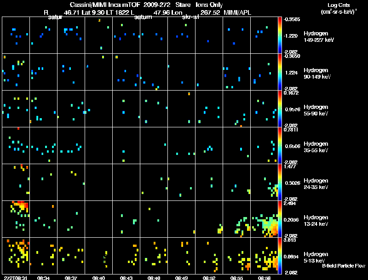Select the 'Hydrogen 24-35 keV' row label
The height and width of the screenshot is (280, 368).
point(316,184)
